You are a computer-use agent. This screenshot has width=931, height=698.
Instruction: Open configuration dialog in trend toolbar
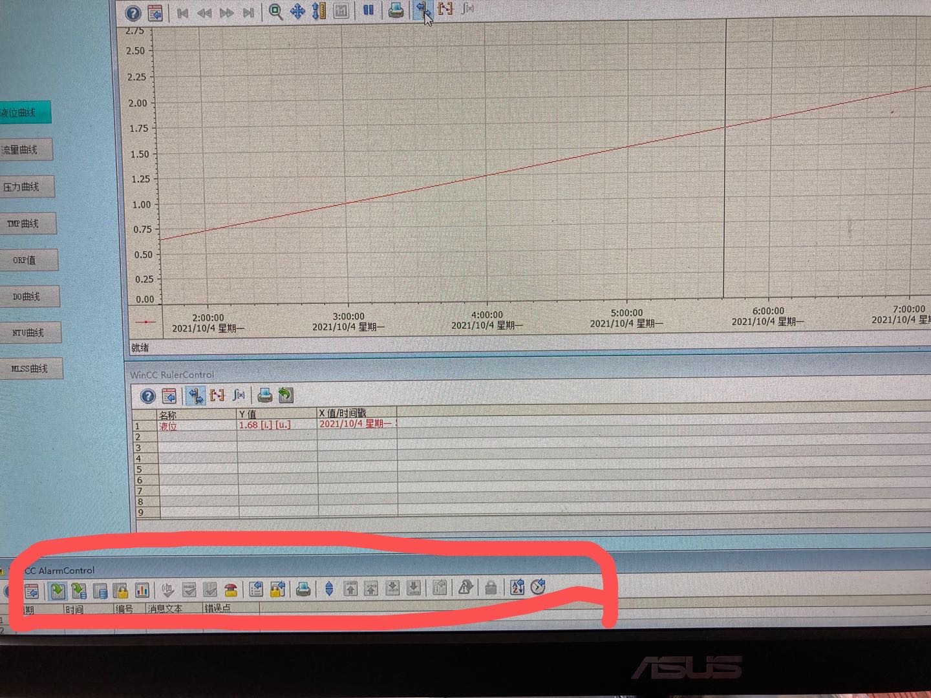click(x=155, y=12)
